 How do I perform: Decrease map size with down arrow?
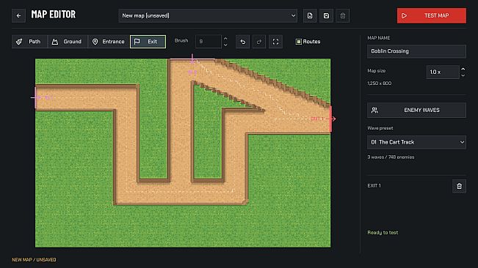[x=463, y=75]
